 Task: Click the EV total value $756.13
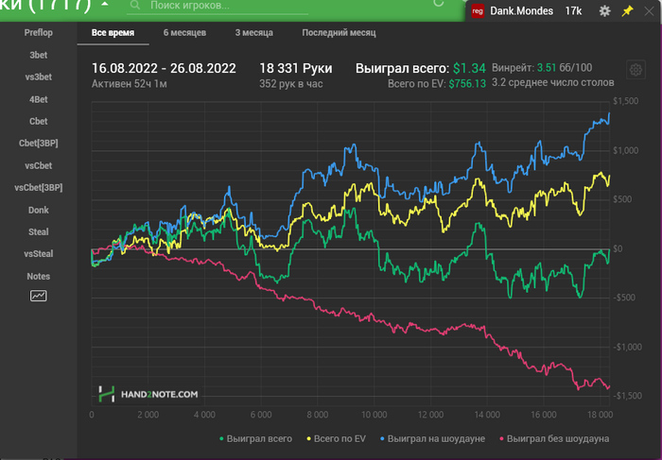click(x=467, y=83)
